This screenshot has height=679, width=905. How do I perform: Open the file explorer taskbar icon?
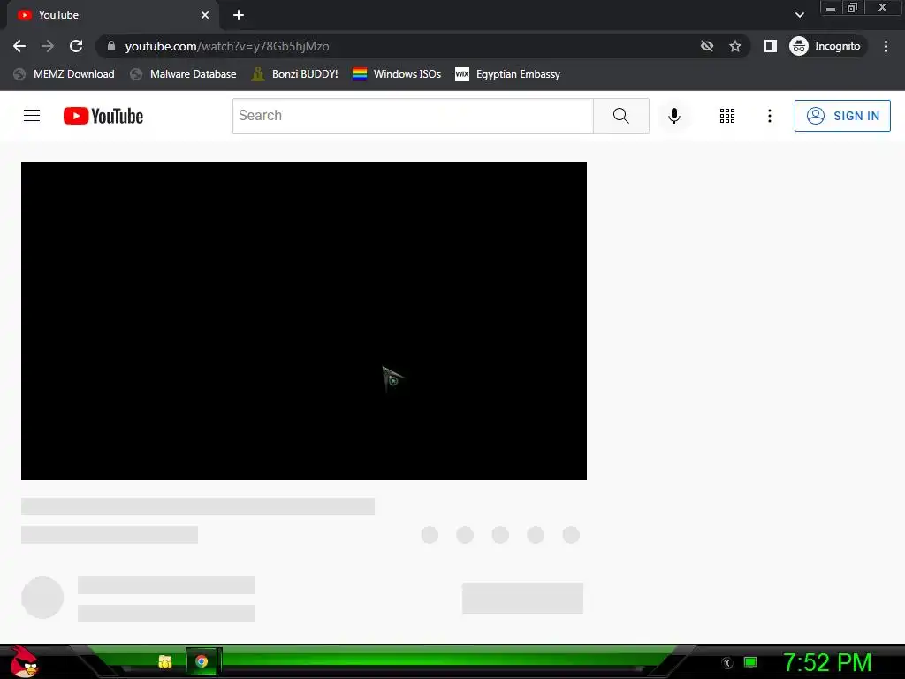click(x=165, y=661)
